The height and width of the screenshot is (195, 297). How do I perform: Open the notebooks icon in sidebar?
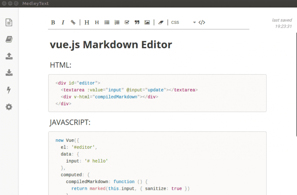point(9,40)
